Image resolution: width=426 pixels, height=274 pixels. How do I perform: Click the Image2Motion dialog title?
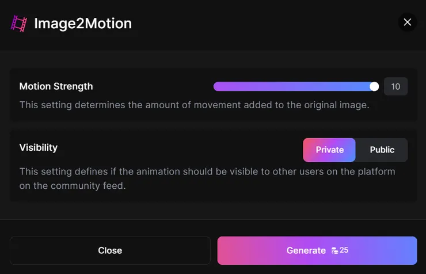click(x=83, y=24)
